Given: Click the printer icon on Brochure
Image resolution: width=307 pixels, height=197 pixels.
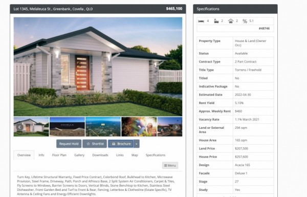Looking at the screenshot, I should 114,144.
